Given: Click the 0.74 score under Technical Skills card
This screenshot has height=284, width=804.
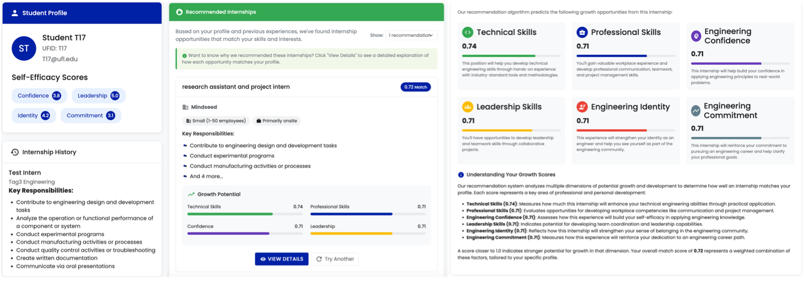Looking at the screenshot, I should pos(469,46).
